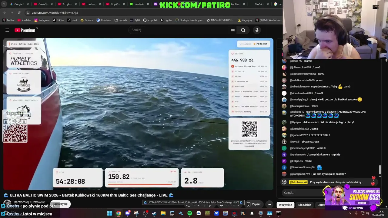Save video with the Zapisz button

tap(253, 204)
